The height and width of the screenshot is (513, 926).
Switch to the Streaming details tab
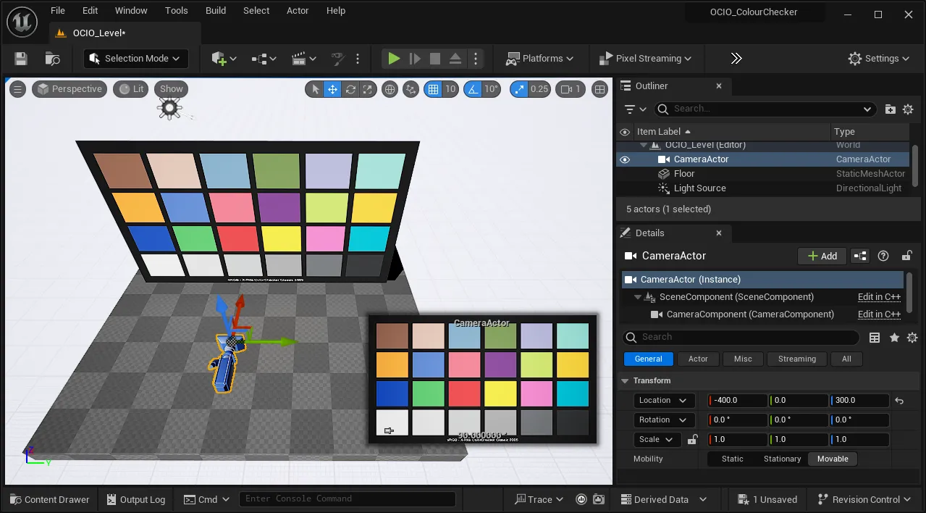(x=796, y=359)
